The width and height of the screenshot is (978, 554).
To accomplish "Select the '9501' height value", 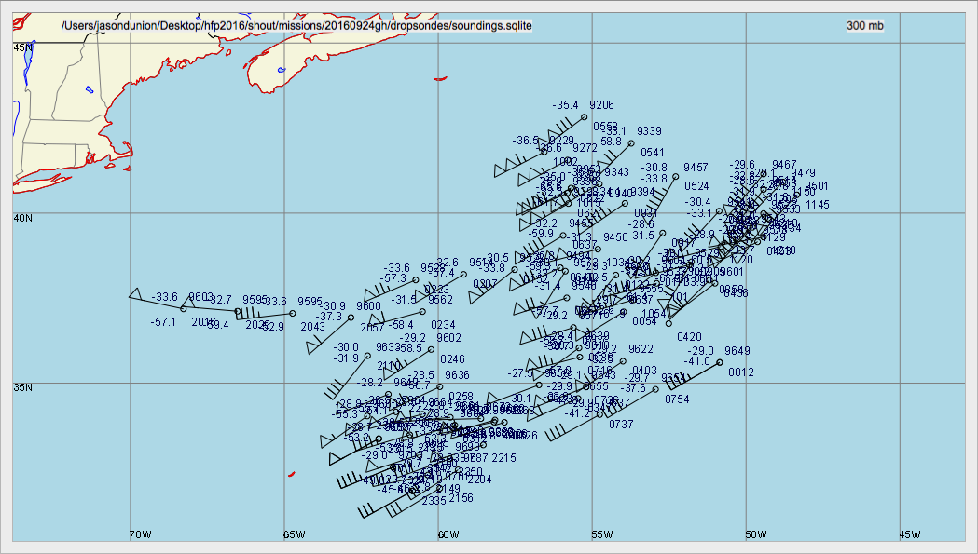I will coord(817,186).
